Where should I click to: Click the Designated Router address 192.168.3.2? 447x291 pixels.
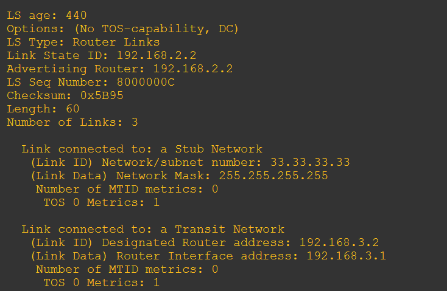tap(339, 242)
